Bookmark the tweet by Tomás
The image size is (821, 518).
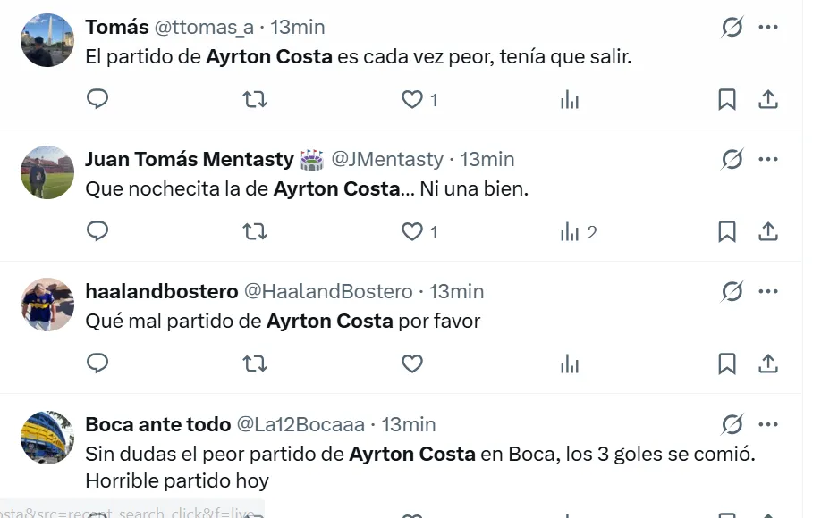(727, 99)
